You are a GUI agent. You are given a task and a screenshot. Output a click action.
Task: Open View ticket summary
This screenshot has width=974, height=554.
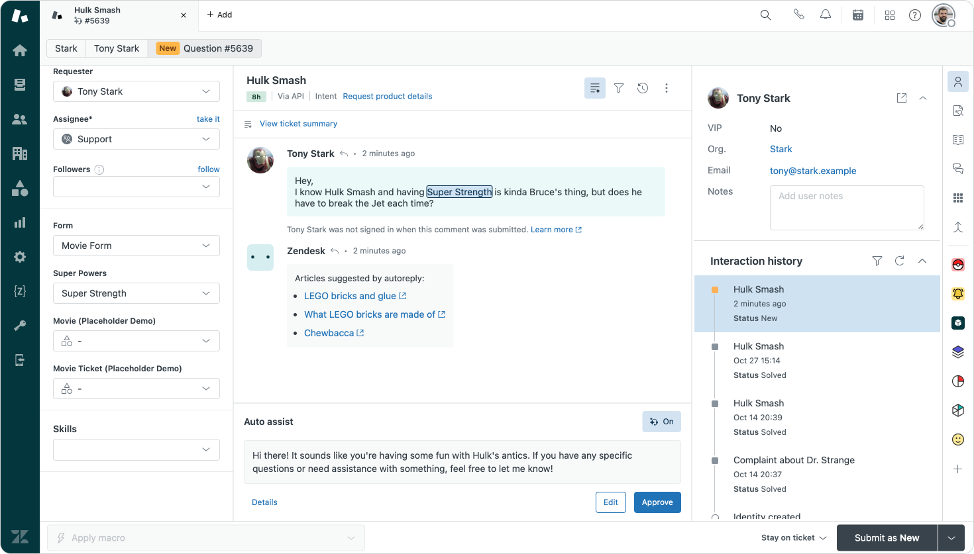coord(298,124)
